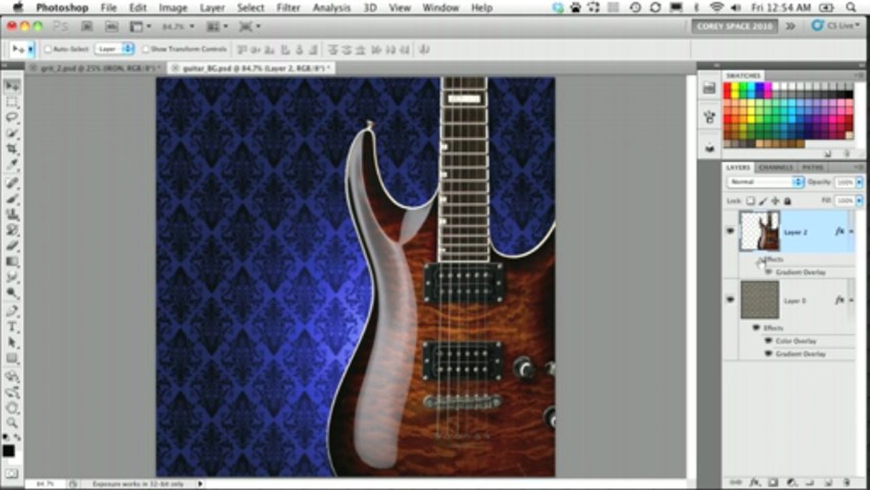Select the Eraser tool
The image size is (870, 490).
pos(12,246)
